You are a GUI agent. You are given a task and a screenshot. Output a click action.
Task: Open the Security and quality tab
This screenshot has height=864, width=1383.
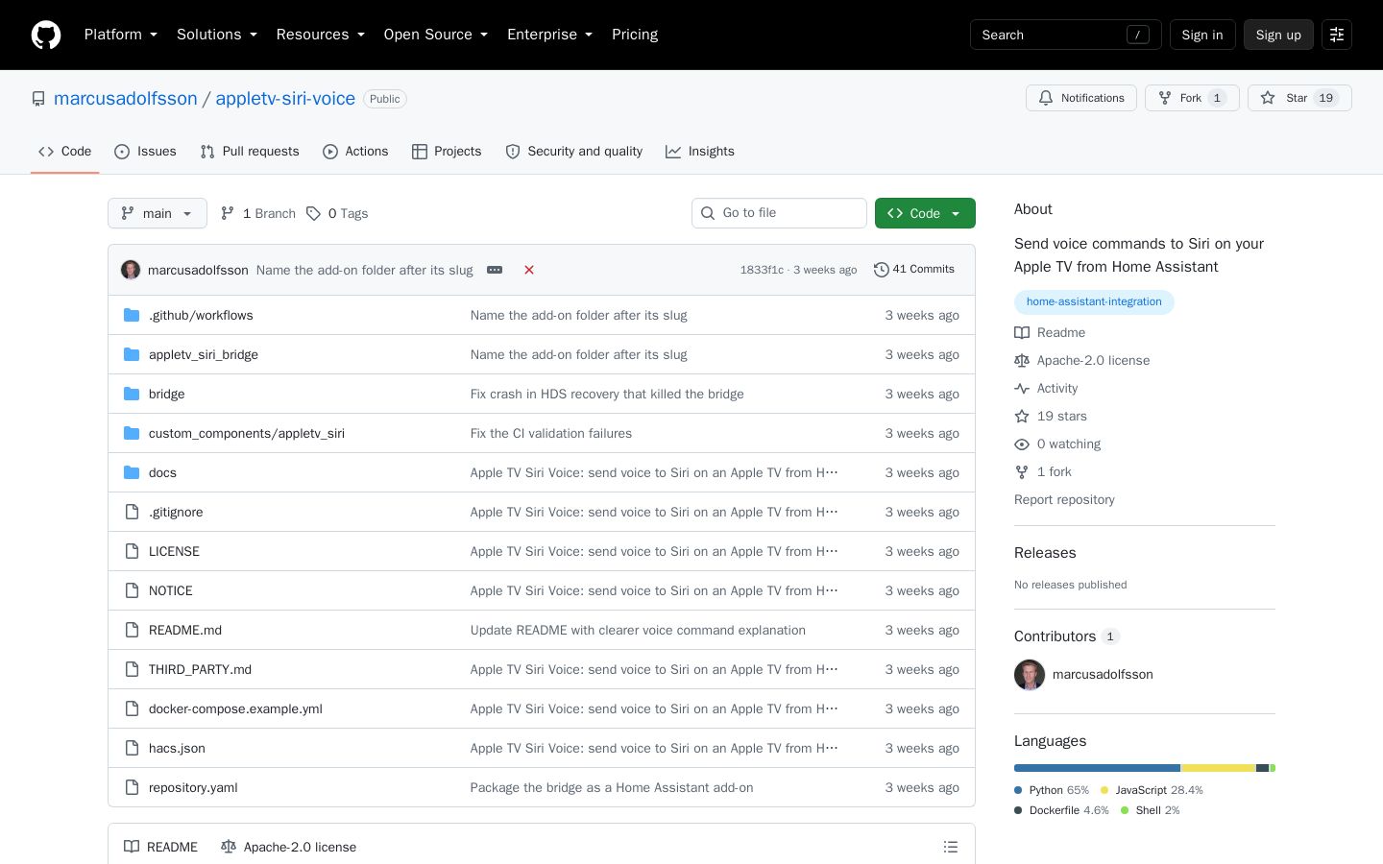tap(574, 152)
